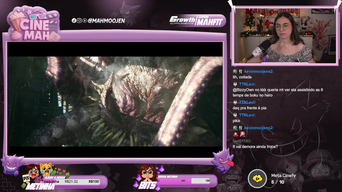The image size is (342, 192).
Task: Open TTNLevi profile above '@BizzyOwn' message
Action: click(247, 84)
